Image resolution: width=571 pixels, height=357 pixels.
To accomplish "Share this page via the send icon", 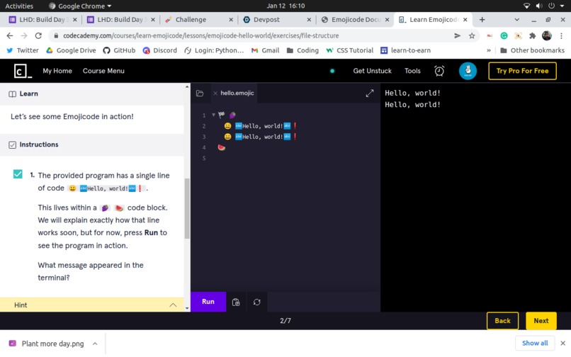I will coord(458,35).
